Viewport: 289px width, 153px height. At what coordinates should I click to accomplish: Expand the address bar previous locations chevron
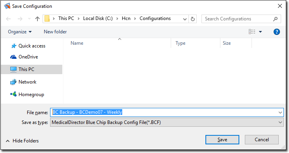185,19
